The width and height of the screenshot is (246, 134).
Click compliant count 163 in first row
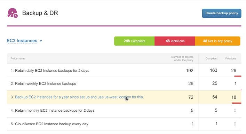click(x=214, y=70)
